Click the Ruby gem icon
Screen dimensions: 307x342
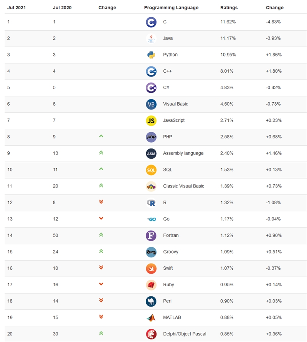click(x=151, y=285)
